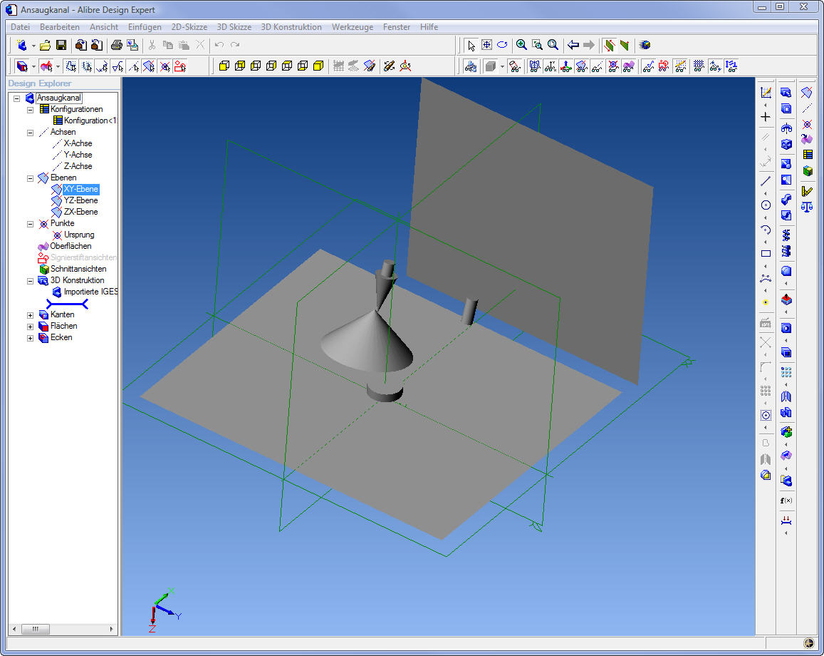Open the display mode cube dropdown arrow
The width and height of the screenshot is (824, 656).
(502, 67)
